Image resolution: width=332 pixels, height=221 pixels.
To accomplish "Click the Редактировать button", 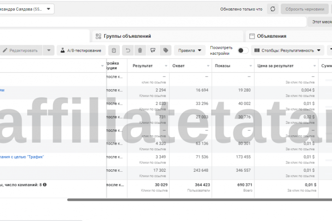I will tap(21, 50).
